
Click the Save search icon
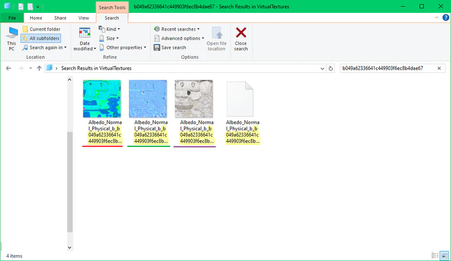point(157,48)
